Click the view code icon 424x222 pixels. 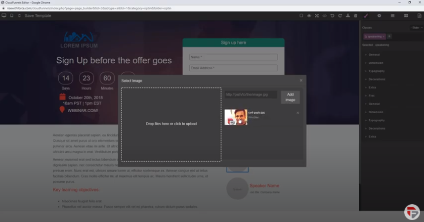325,16
